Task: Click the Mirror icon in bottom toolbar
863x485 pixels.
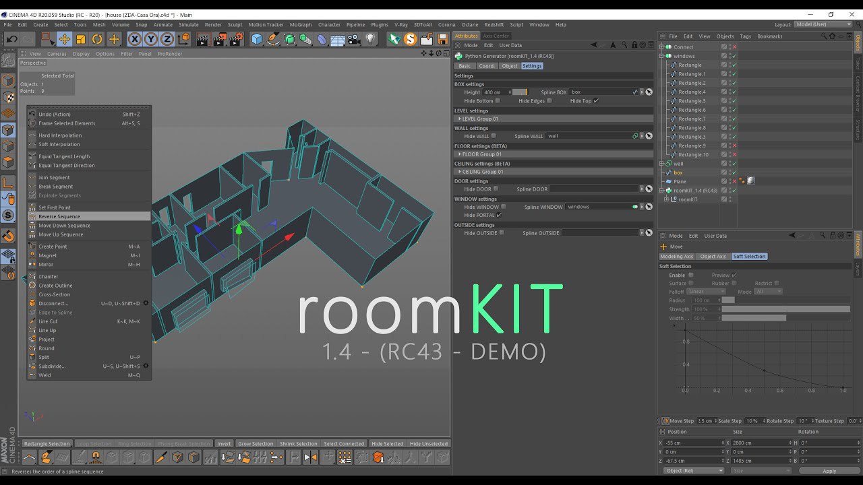Action: click(310, 457)
